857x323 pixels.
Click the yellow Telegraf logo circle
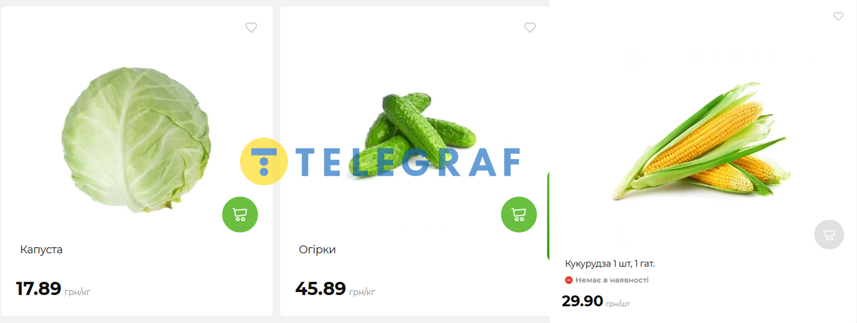point(264,161)
